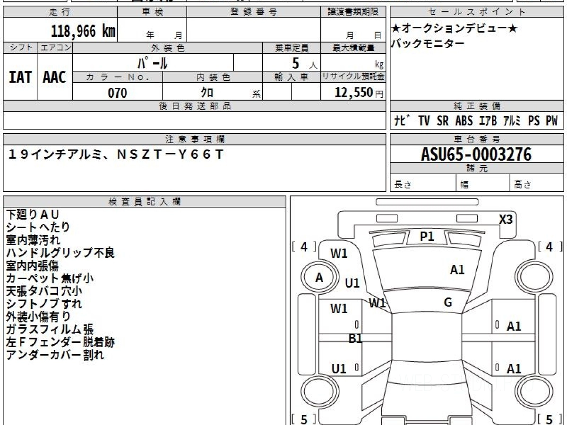Image resolution: width=567 pixels, height=425 pixels.
Task: Click the 諸元 header
Action: point(477,169)
